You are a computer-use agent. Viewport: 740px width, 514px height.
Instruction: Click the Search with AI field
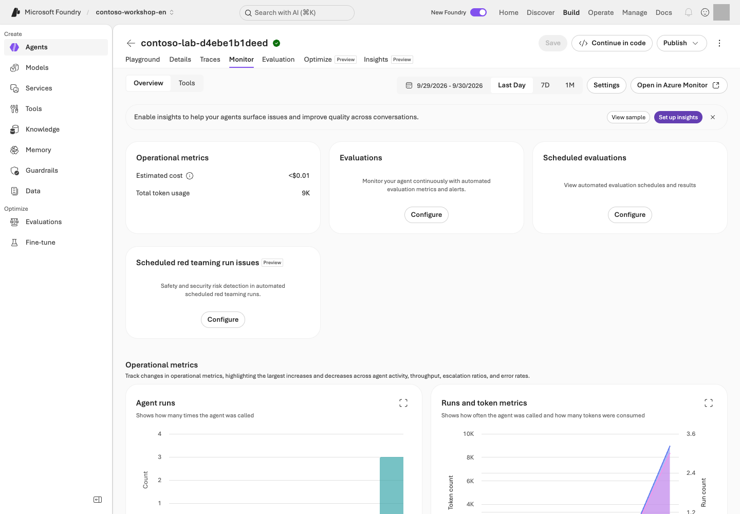click(297, 13)
